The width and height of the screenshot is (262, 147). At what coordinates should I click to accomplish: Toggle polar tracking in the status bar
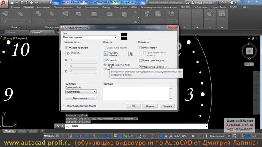tap(86, 136)
